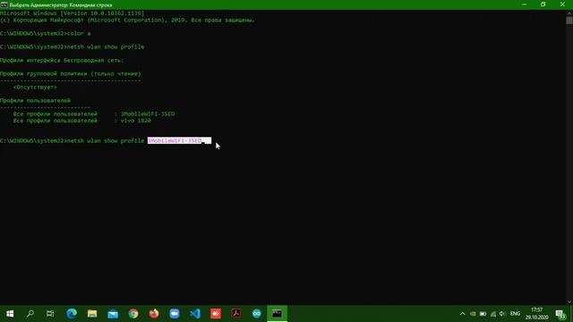Open Adobe Acrobat from taskbar

point(236,314)
